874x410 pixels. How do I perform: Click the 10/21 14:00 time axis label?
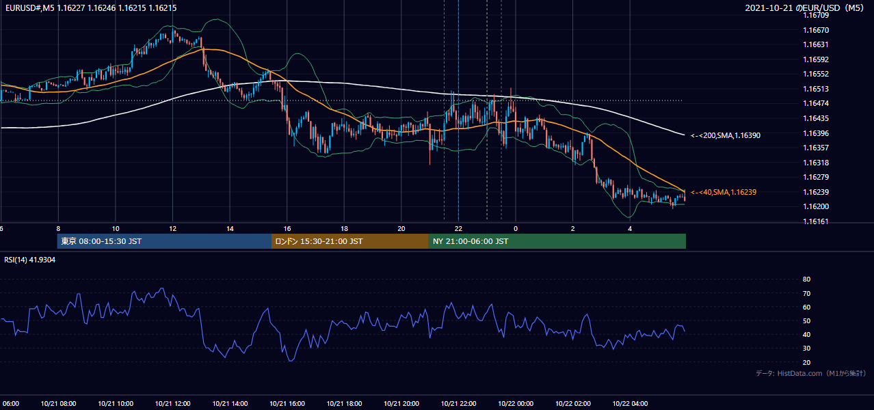[x=230, y=403]
